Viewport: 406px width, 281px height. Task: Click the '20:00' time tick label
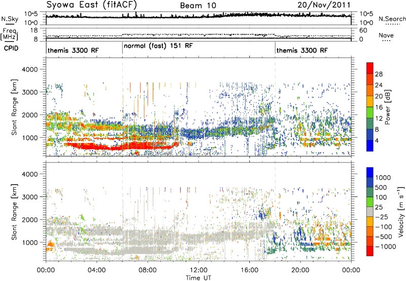pos(300,270)
